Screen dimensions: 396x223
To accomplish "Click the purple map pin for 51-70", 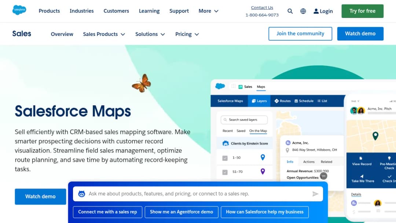I will tap(263, 171).
